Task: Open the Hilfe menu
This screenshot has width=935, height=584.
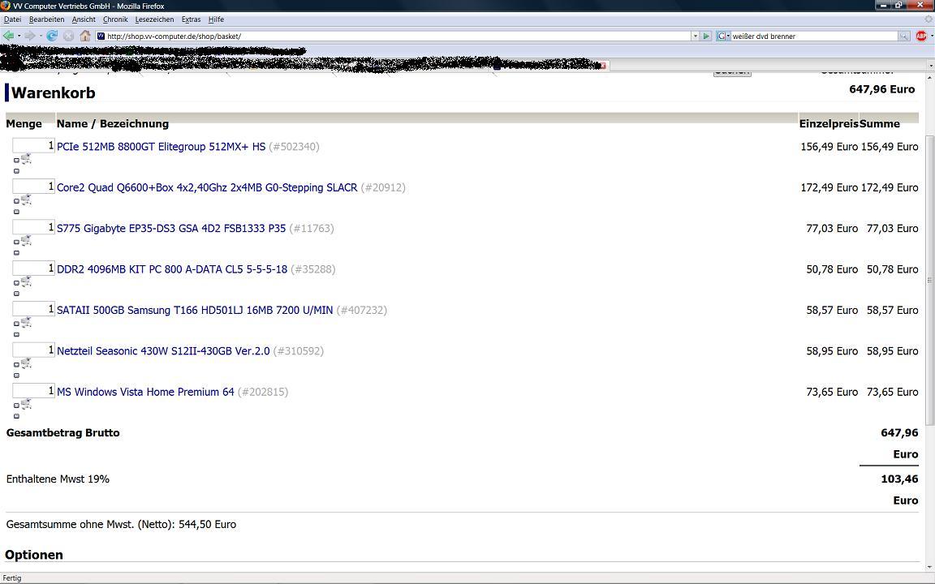Action: [216, 19]
